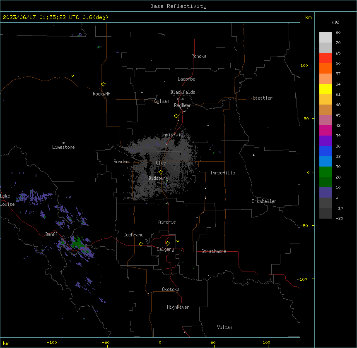Click the yellow radar site marker near Didsbury

tap(161, 172)
